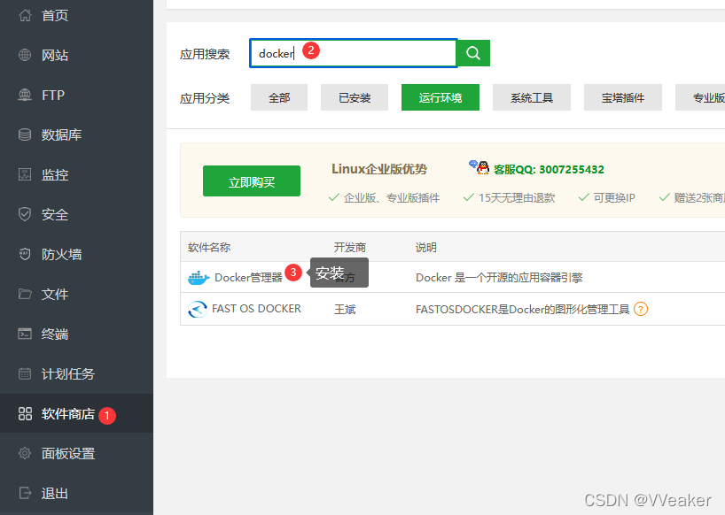Select 软件商店 in the sidebar
725x515 pixels.
76,413
